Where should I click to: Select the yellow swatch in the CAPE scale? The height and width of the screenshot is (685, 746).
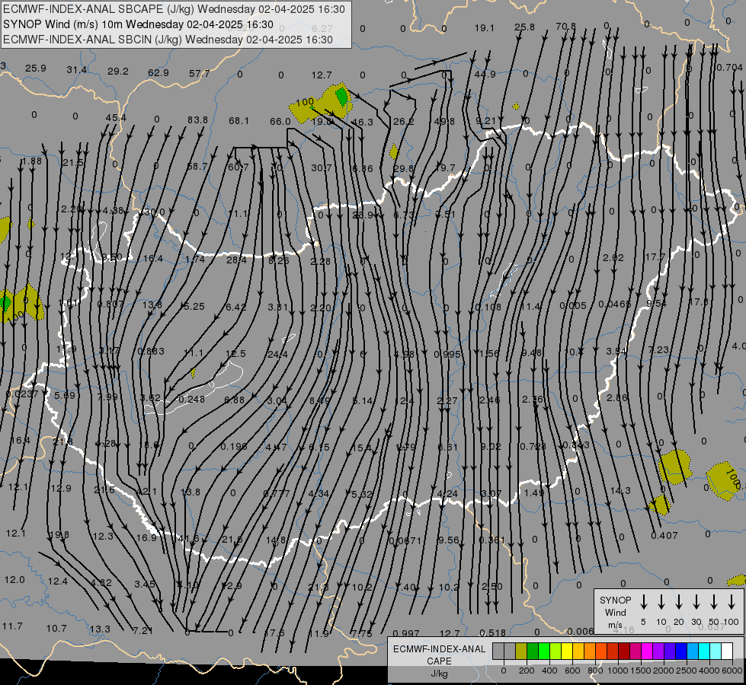point(567,651)
